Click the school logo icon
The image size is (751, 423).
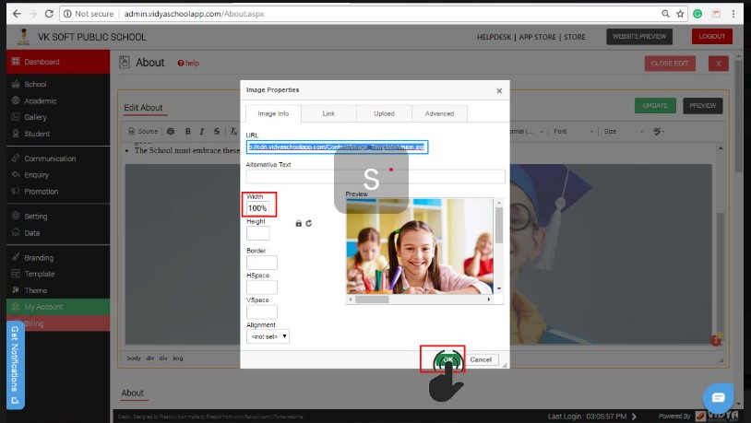23,37
